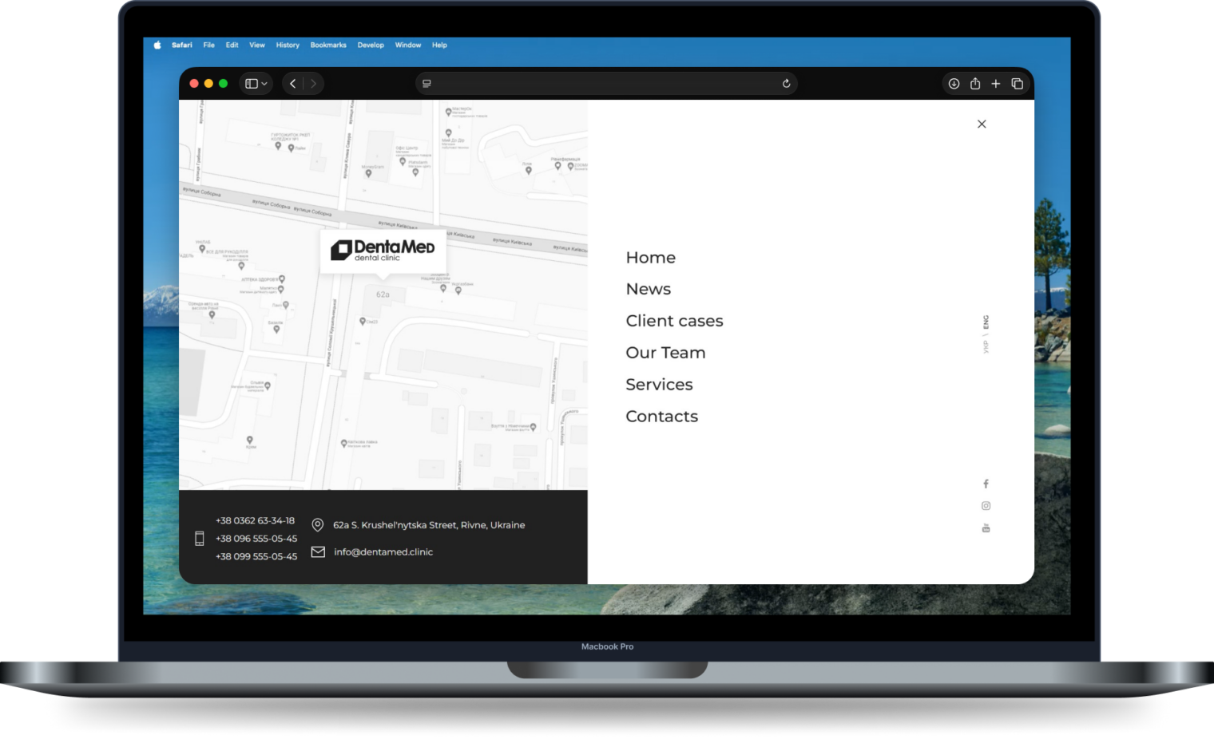Call phone number +38 099 555-05-45
The image size is (1214, 739).
[256, 557]
